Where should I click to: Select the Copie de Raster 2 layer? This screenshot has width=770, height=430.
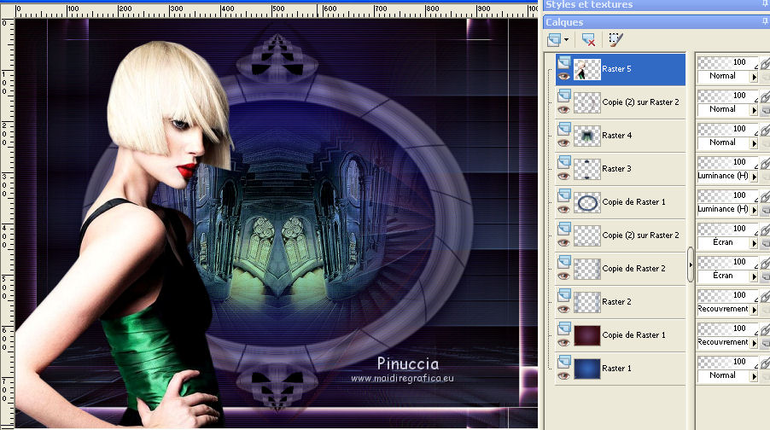[x=633, y=269]
